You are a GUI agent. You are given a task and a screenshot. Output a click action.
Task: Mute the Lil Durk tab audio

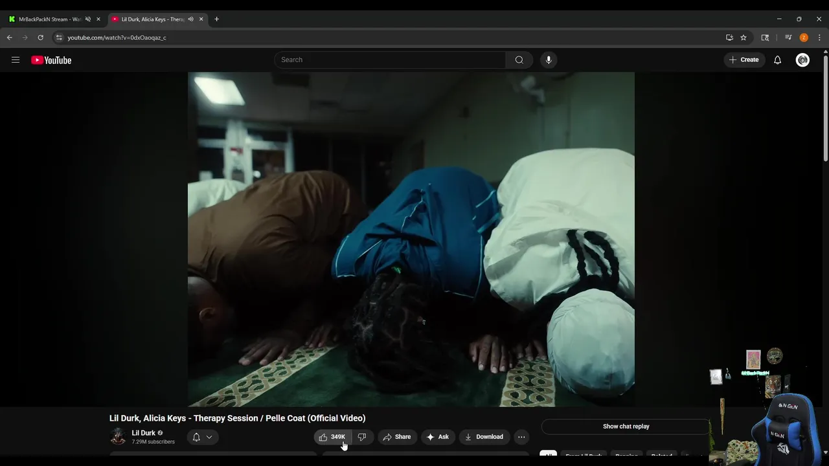[190, 19]
